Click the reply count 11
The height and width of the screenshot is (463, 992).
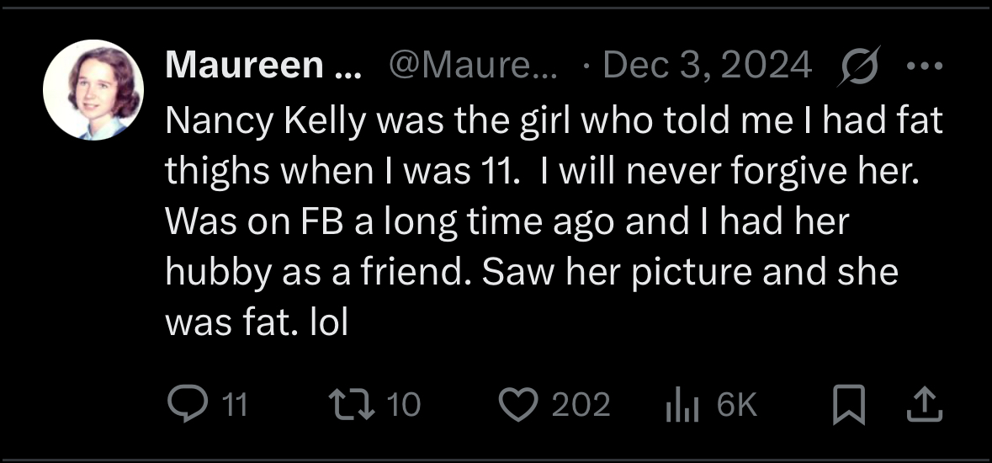(x=236, y=404)
